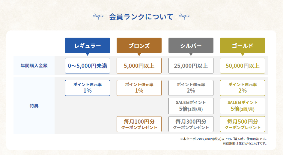Click the 毎月100円分 coupon box

pos(139,124)
